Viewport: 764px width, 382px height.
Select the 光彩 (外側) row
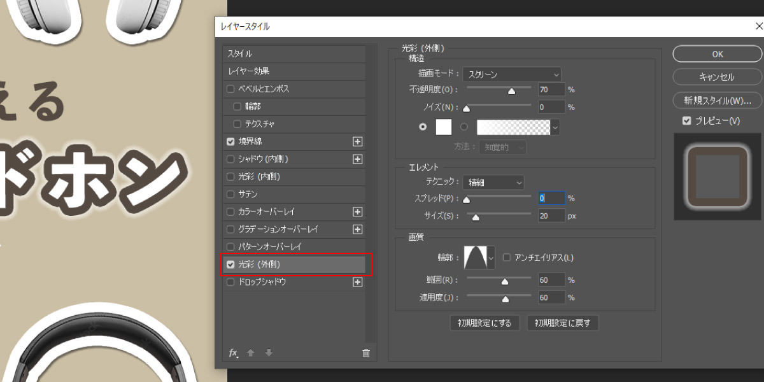(294, 264)
